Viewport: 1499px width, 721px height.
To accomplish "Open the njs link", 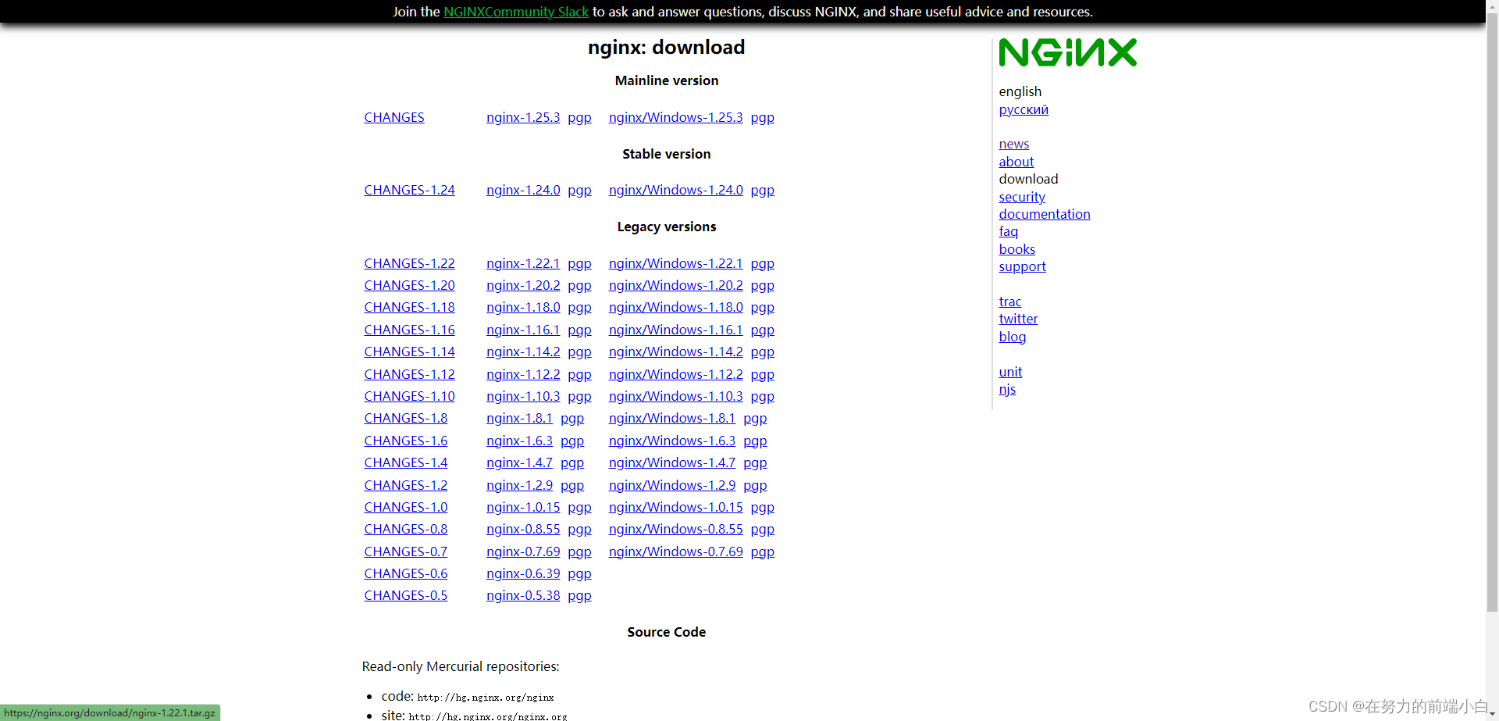I will (x=1008, y=389).
